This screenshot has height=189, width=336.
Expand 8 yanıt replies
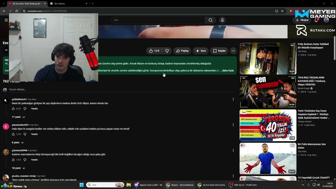[18, 143]
